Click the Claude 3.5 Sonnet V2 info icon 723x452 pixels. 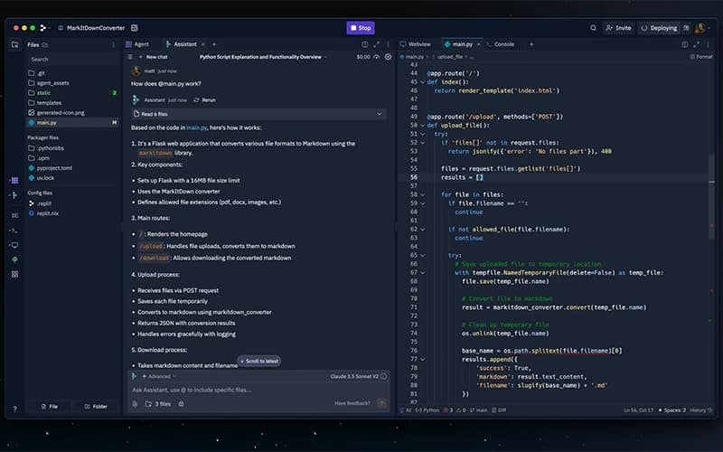[x=383, y=376]
